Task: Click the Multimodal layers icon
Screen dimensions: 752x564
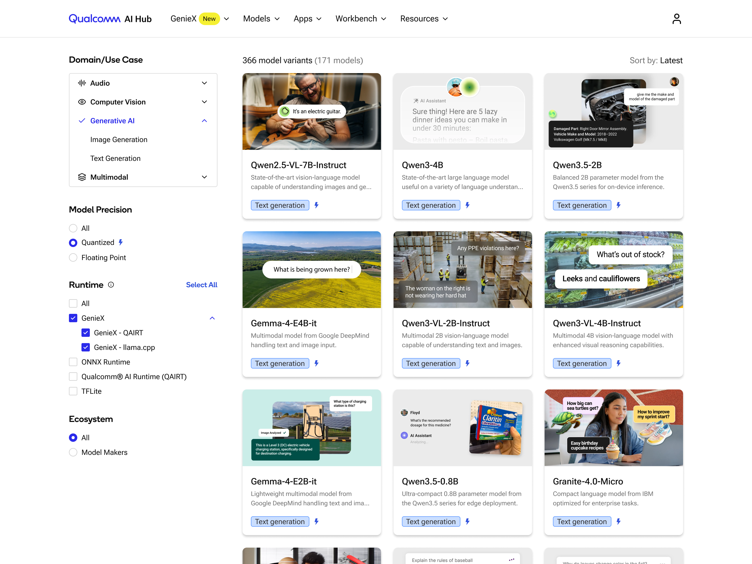Action: [82, 177]
